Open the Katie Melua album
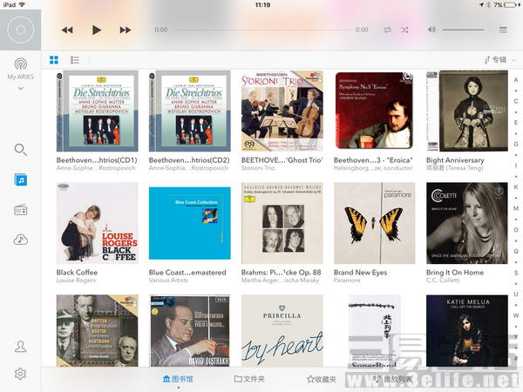 point(467,331)
